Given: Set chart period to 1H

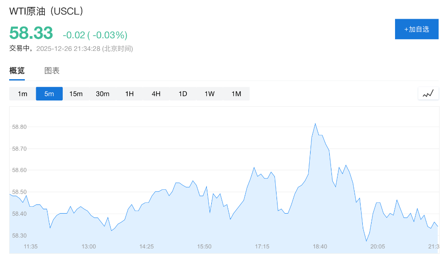Looking at the screenshot, I should click(129, 94).
